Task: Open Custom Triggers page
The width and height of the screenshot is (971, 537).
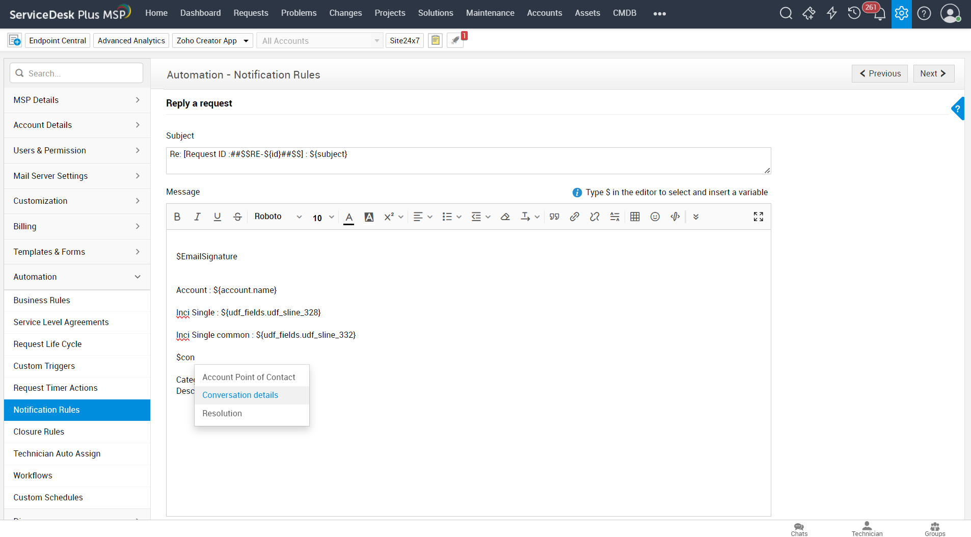Action: point(77,366)
